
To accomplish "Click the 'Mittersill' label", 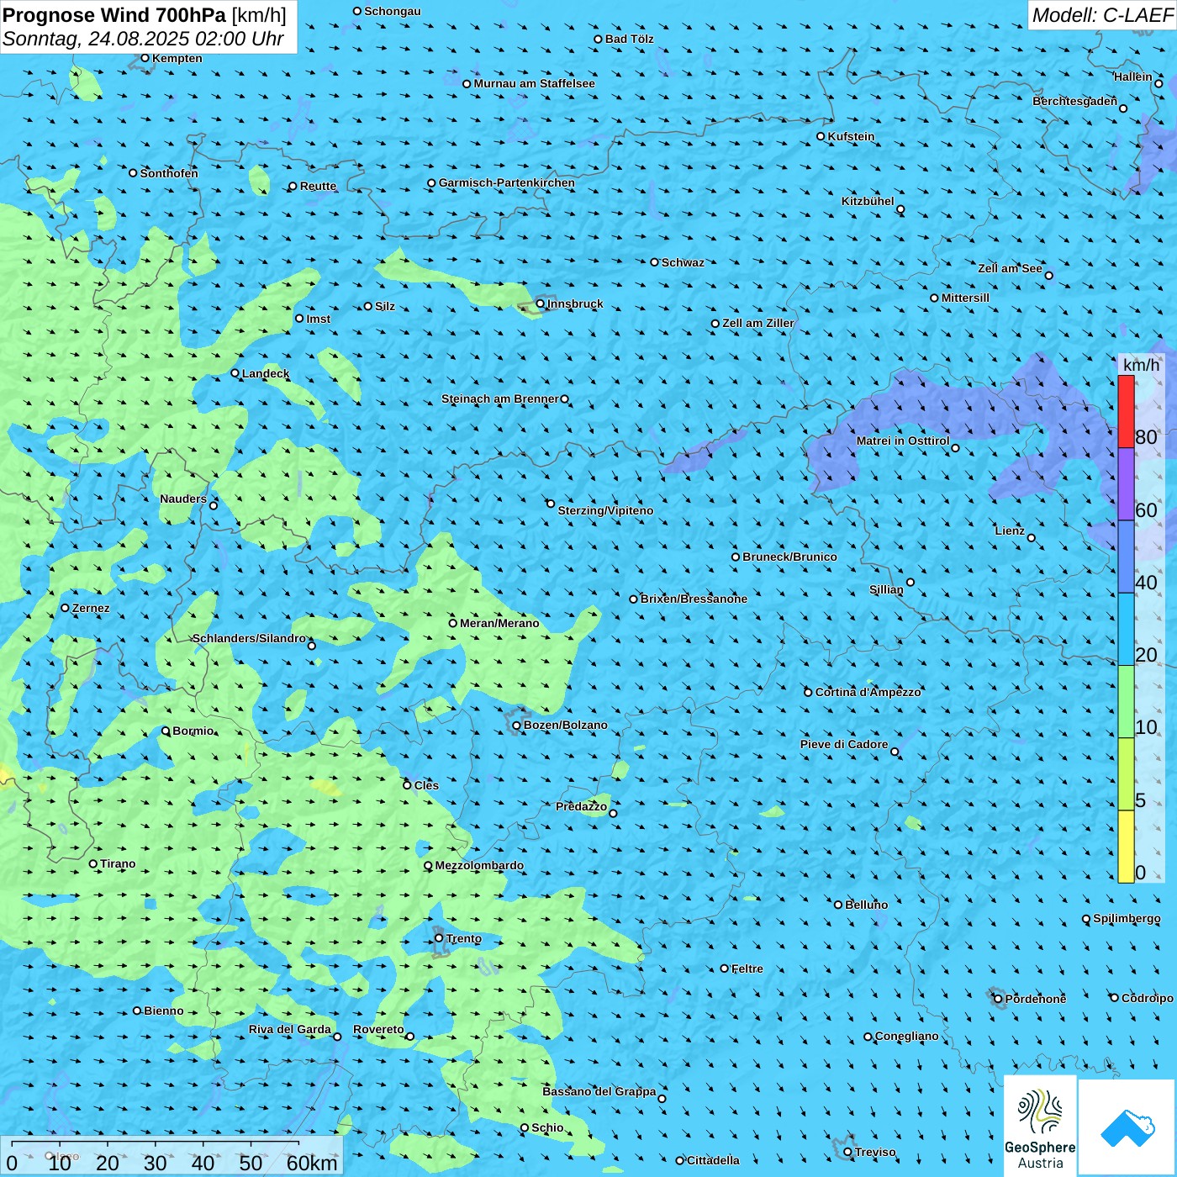I will click(x=965, y=298).
